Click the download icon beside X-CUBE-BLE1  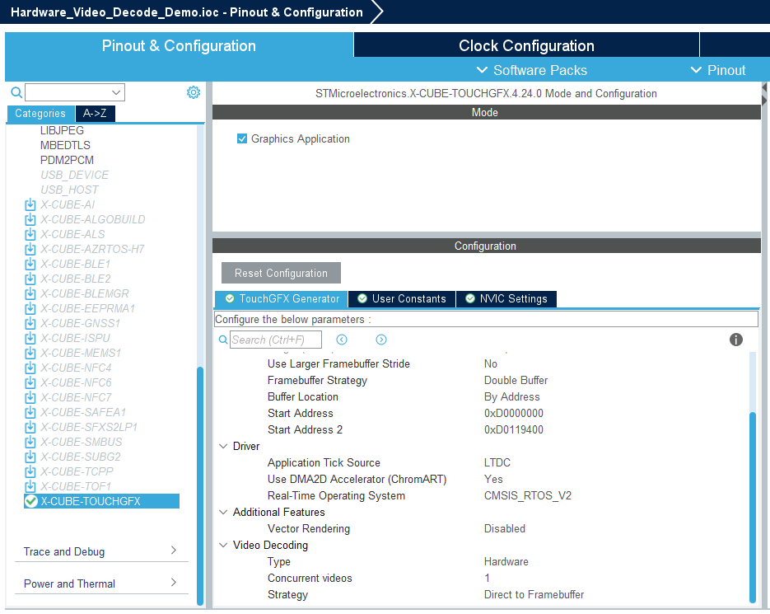[30, 264]
